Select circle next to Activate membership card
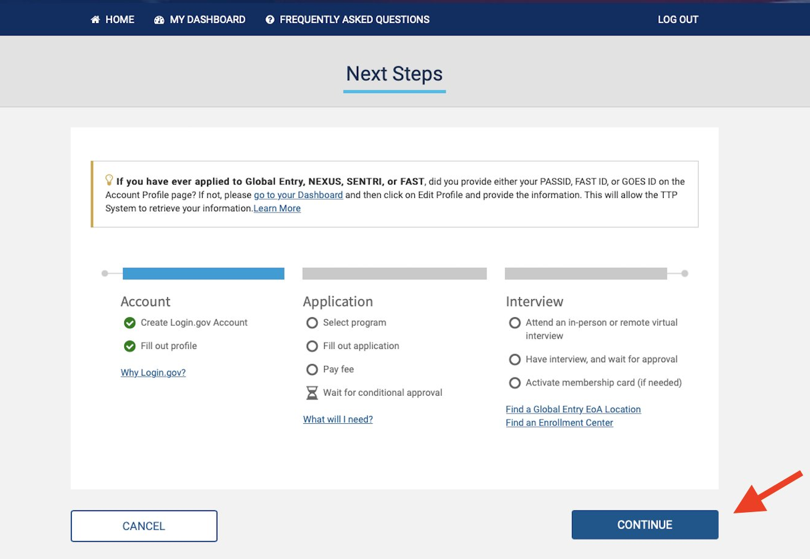 [x=515, y=383]
